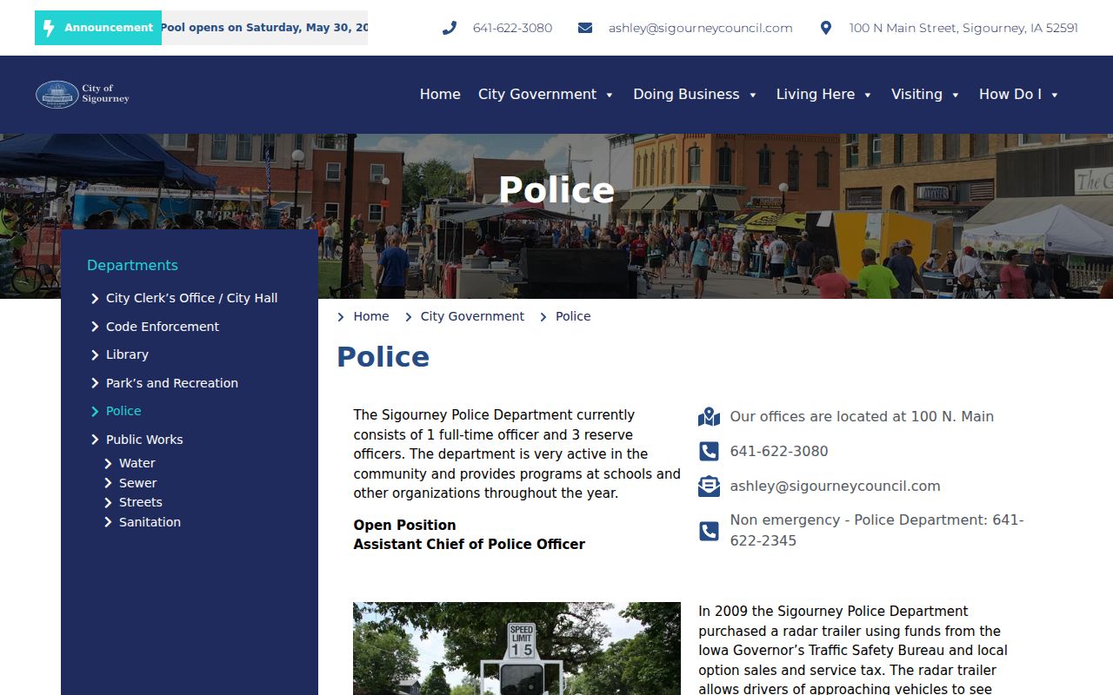Screen dimensions: 1113x695
Task: Expand the Living Here dropdown arrow
Action: [868, 95]
